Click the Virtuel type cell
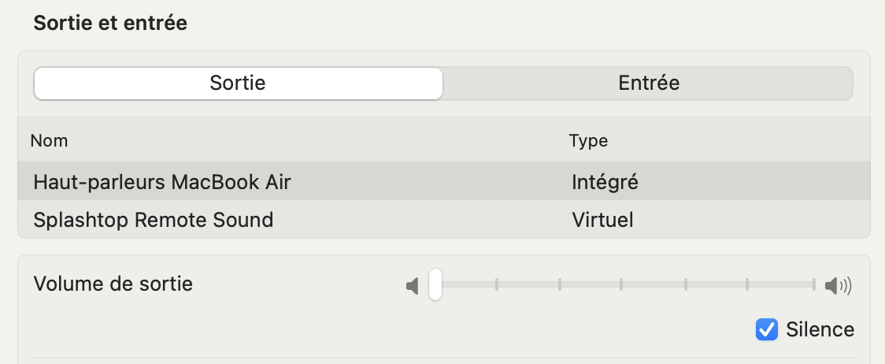The height and width of the screenshot is (364, 885). coord(602,220)
